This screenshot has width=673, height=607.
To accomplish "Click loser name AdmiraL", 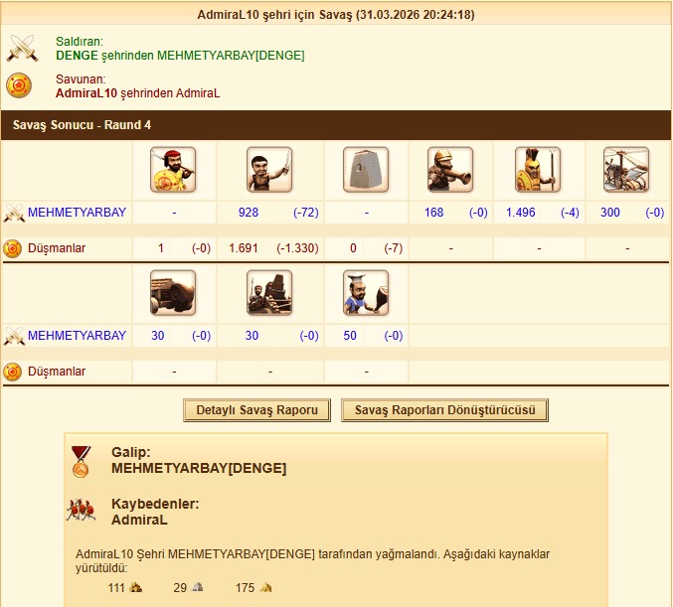I will (x=139, y=520).
